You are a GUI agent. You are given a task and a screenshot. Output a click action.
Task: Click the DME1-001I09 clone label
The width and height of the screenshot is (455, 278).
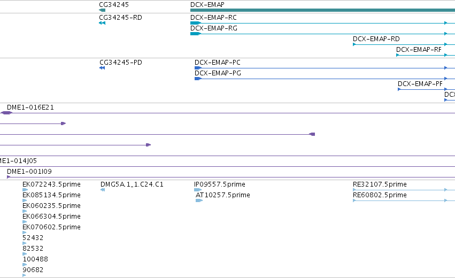tap(29, 172)
